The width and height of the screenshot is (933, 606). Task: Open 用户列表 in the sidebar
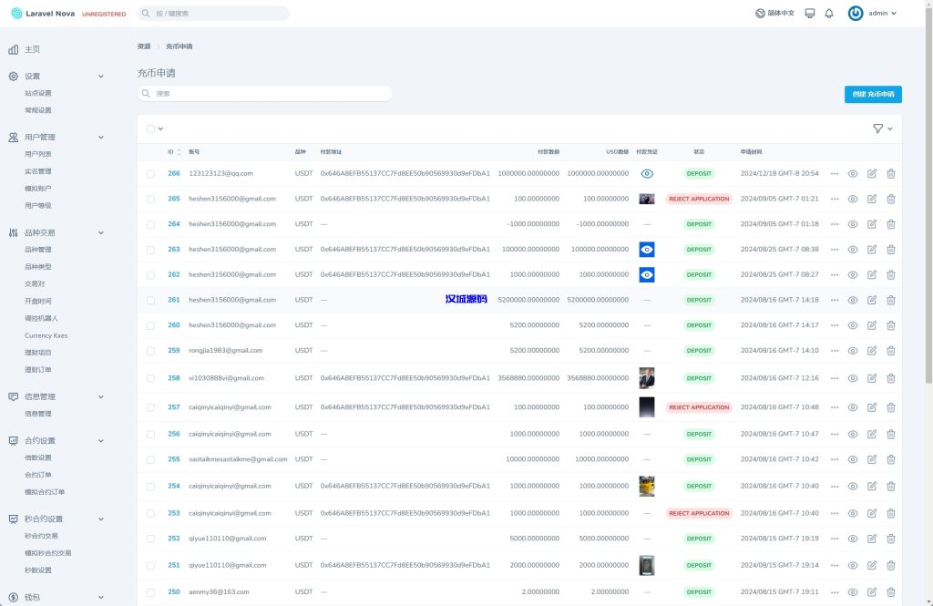pyautogui.click(x=38, y=154)
